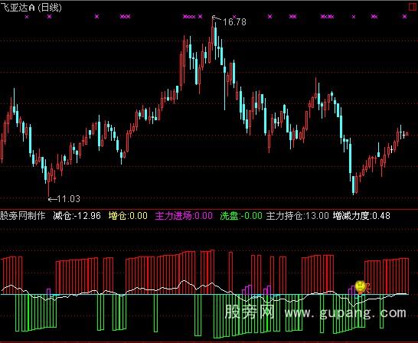The height and width of the screenshot is (343, 418).
Task: Select the 主力持仓:13.00 indicator value
Action: [x=297, y=216]
